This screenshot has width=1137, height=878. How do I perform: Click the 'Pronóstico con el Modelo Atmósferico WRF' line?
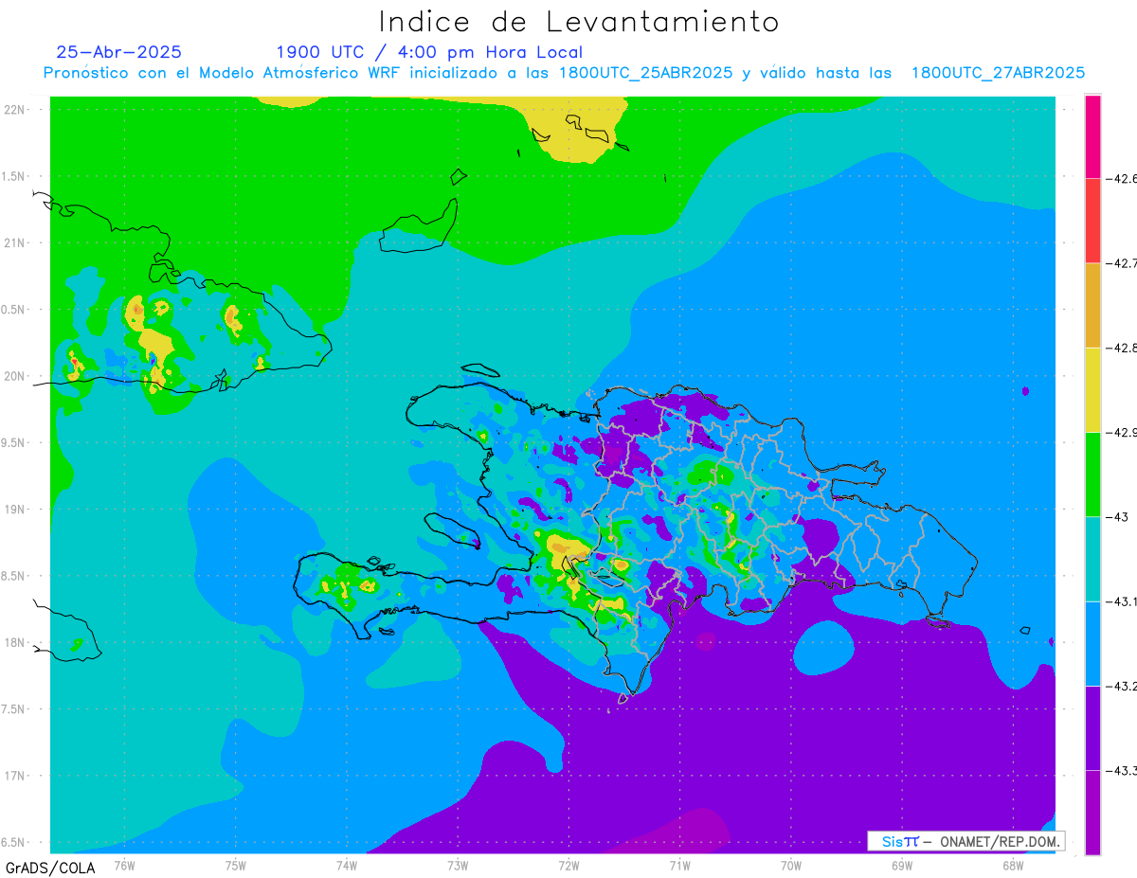click(564, 73)
